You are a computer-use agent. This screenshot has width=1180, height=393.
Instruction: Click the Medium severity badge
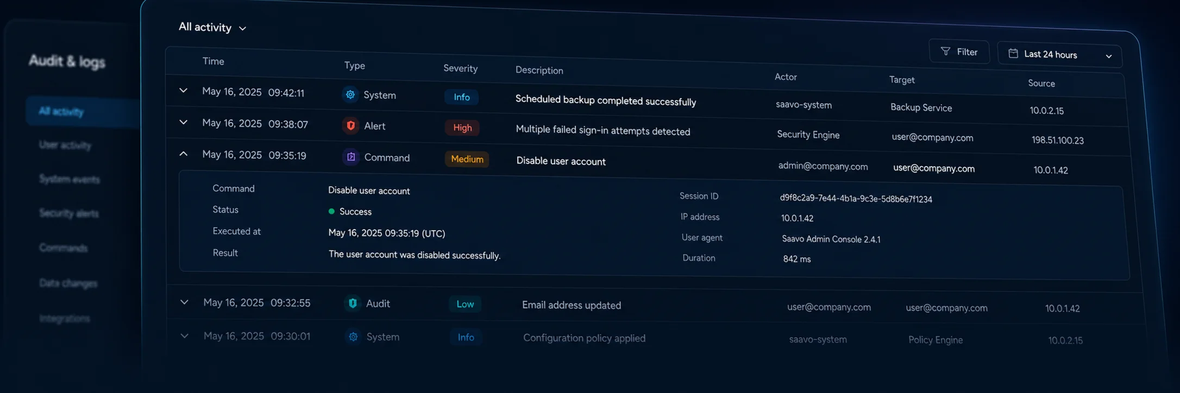[467, 159]
